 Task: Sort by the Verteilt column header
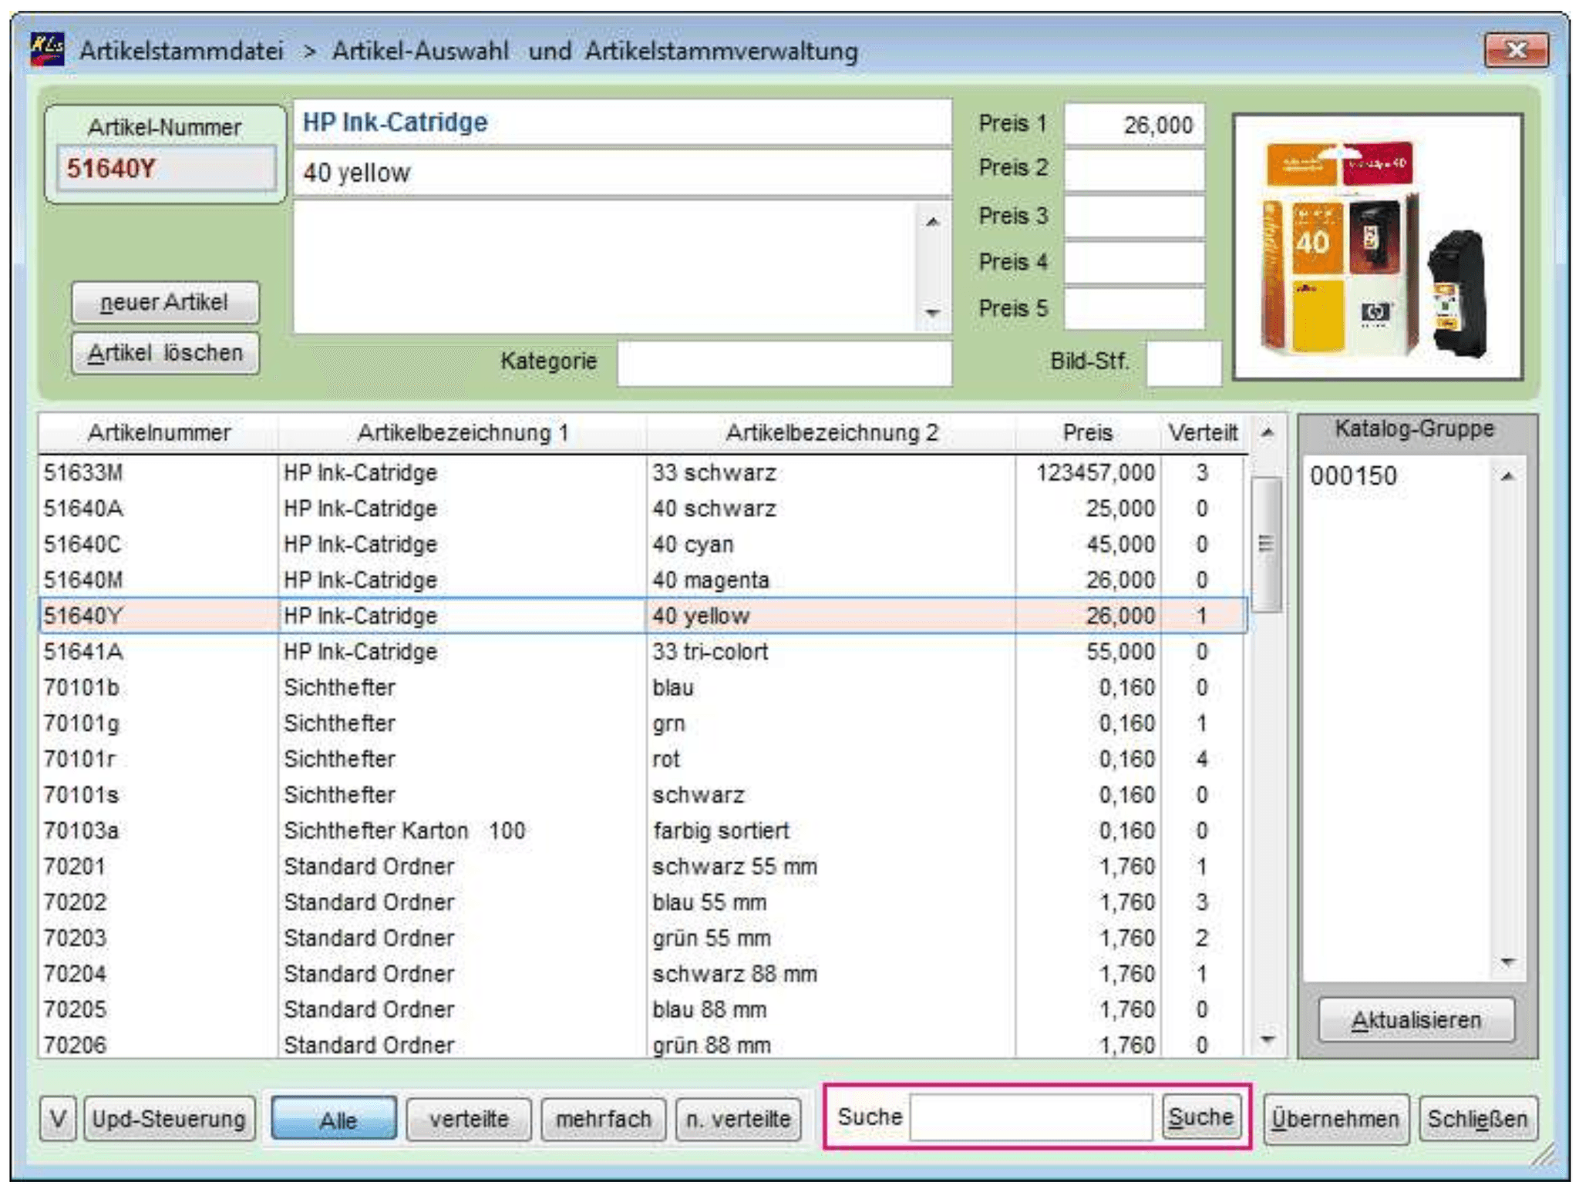click(1202, 432)
